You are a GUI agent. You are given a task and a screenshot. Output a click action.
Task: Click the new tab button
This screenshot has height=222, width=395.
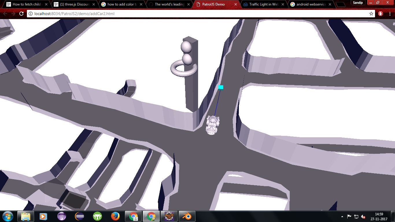click(341, 5)
